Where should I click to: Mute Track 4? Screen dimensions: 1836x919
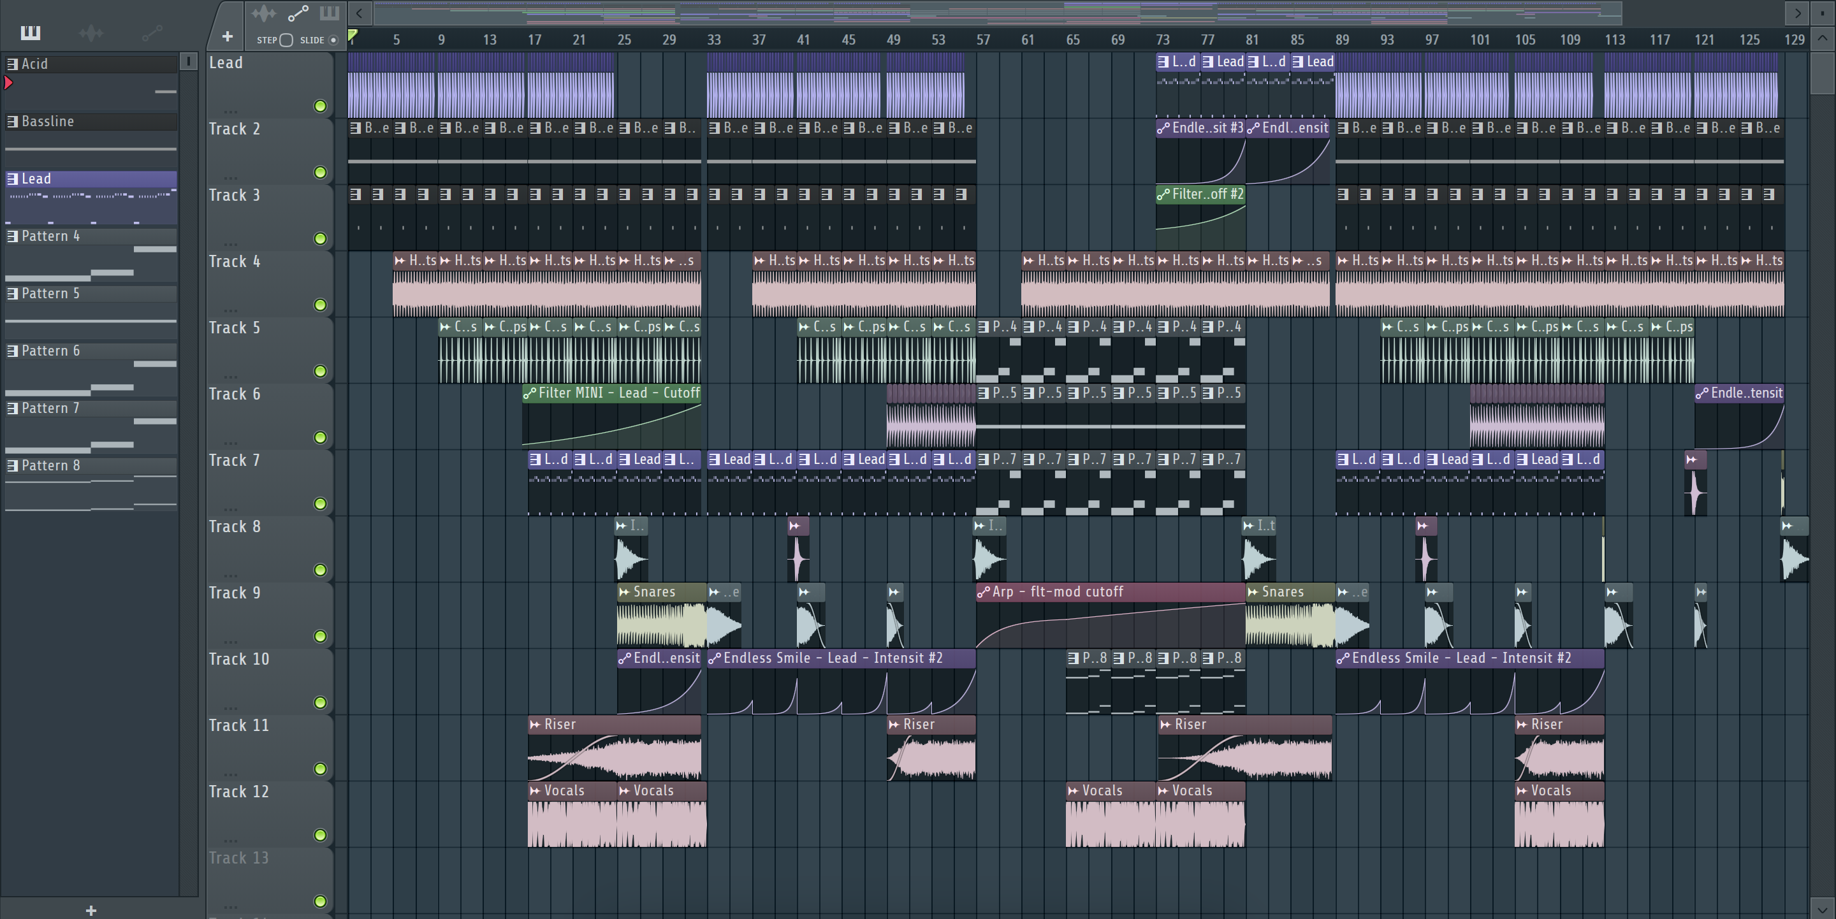(320, 305)
